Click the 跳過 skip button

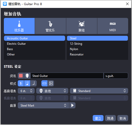(x=110, y=118)
